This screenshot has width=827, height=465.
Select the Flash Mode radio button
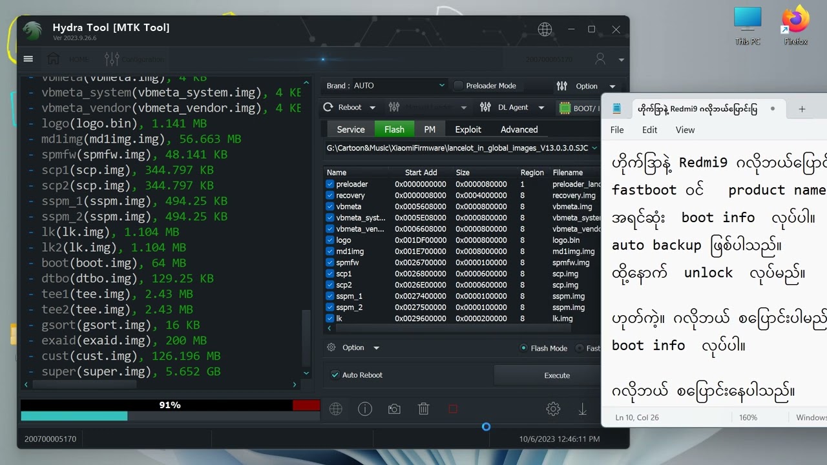[524, 348]
